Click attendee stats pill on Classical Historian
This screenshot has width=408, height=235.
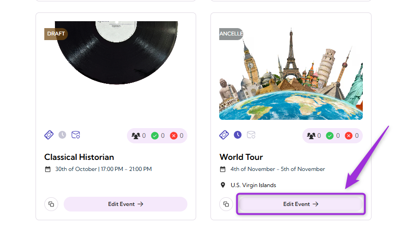click(157, 136)
